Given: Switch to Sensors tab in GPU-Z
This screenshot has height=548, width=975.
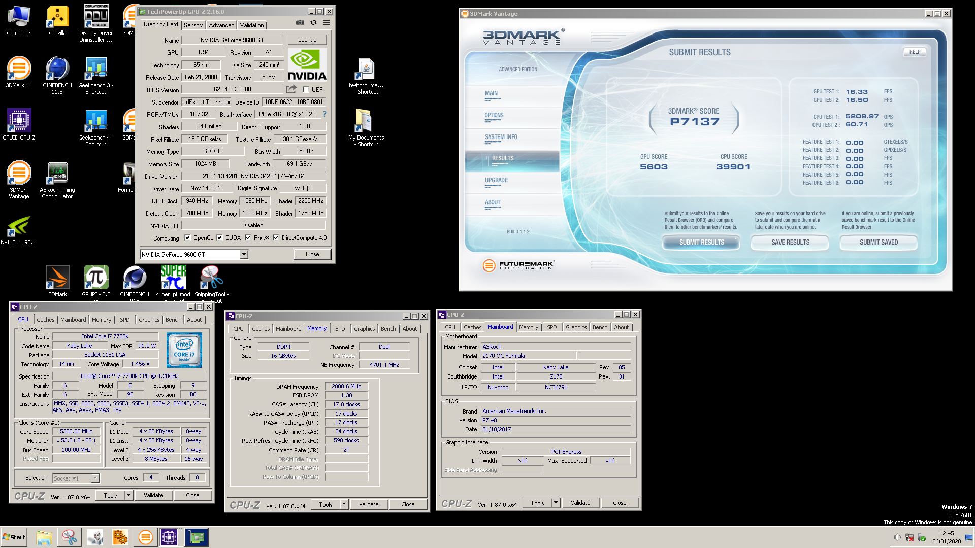Looking at the screenshot, I should [193, 25].
